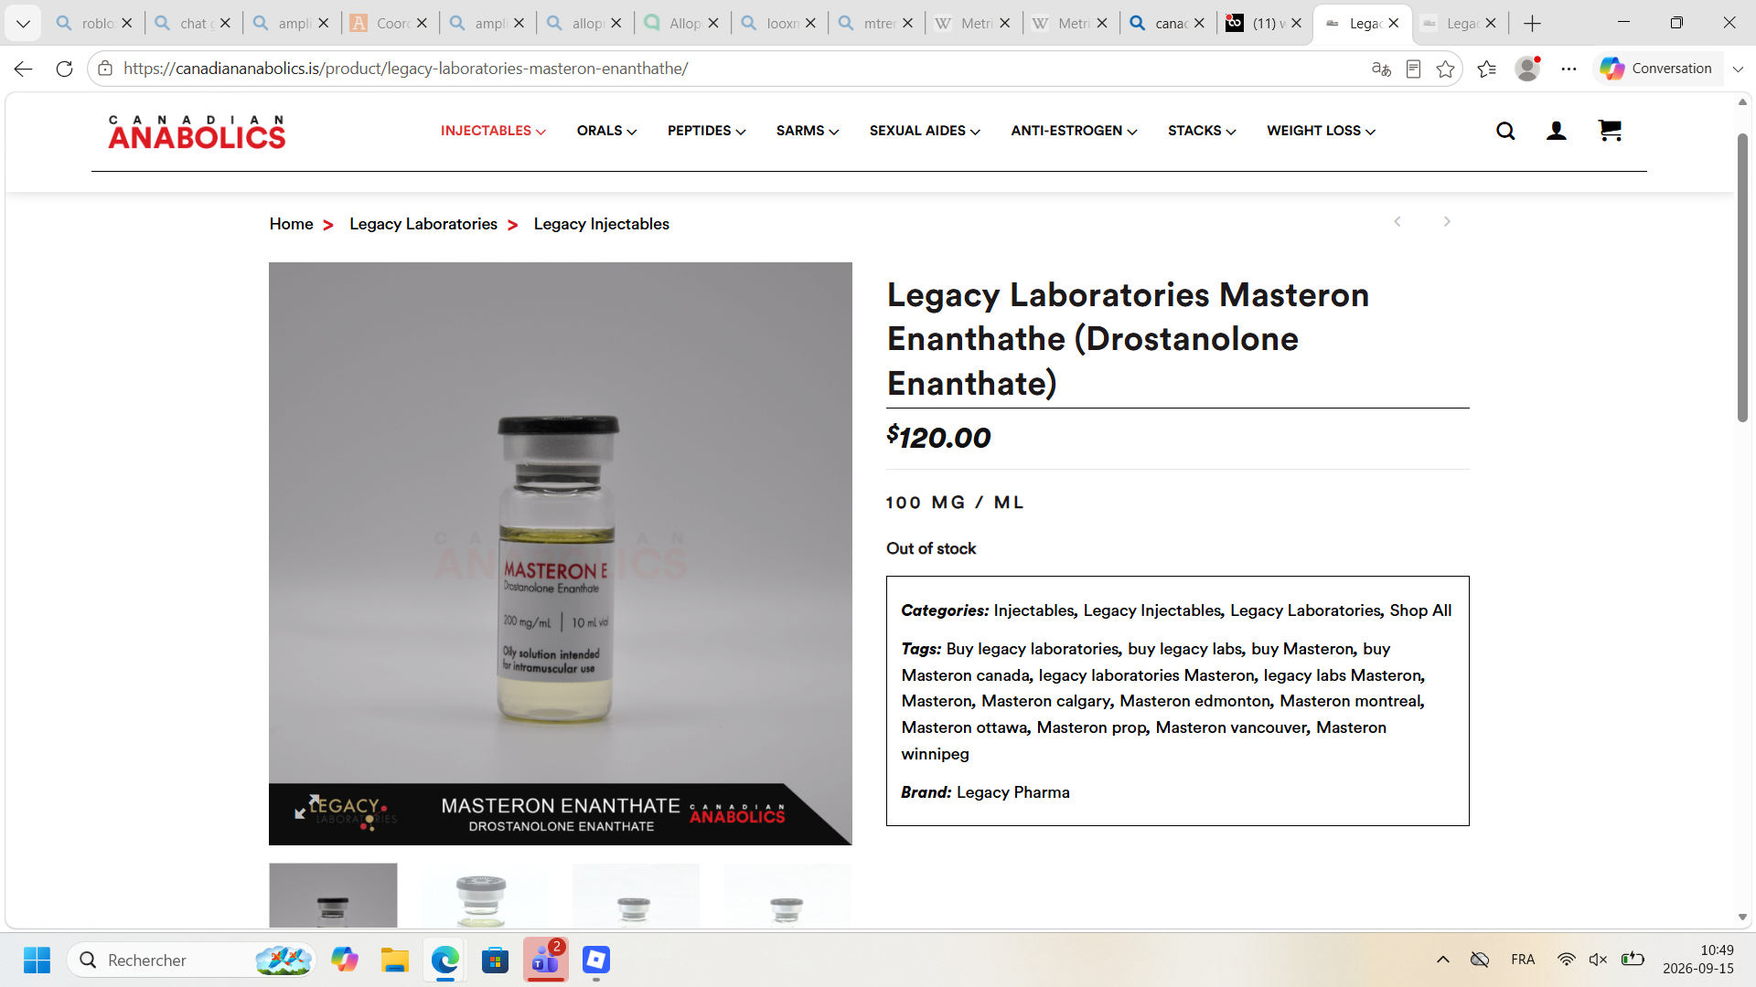
Task: Open the immersive reader icon
Action: (x=1413, y=69)
